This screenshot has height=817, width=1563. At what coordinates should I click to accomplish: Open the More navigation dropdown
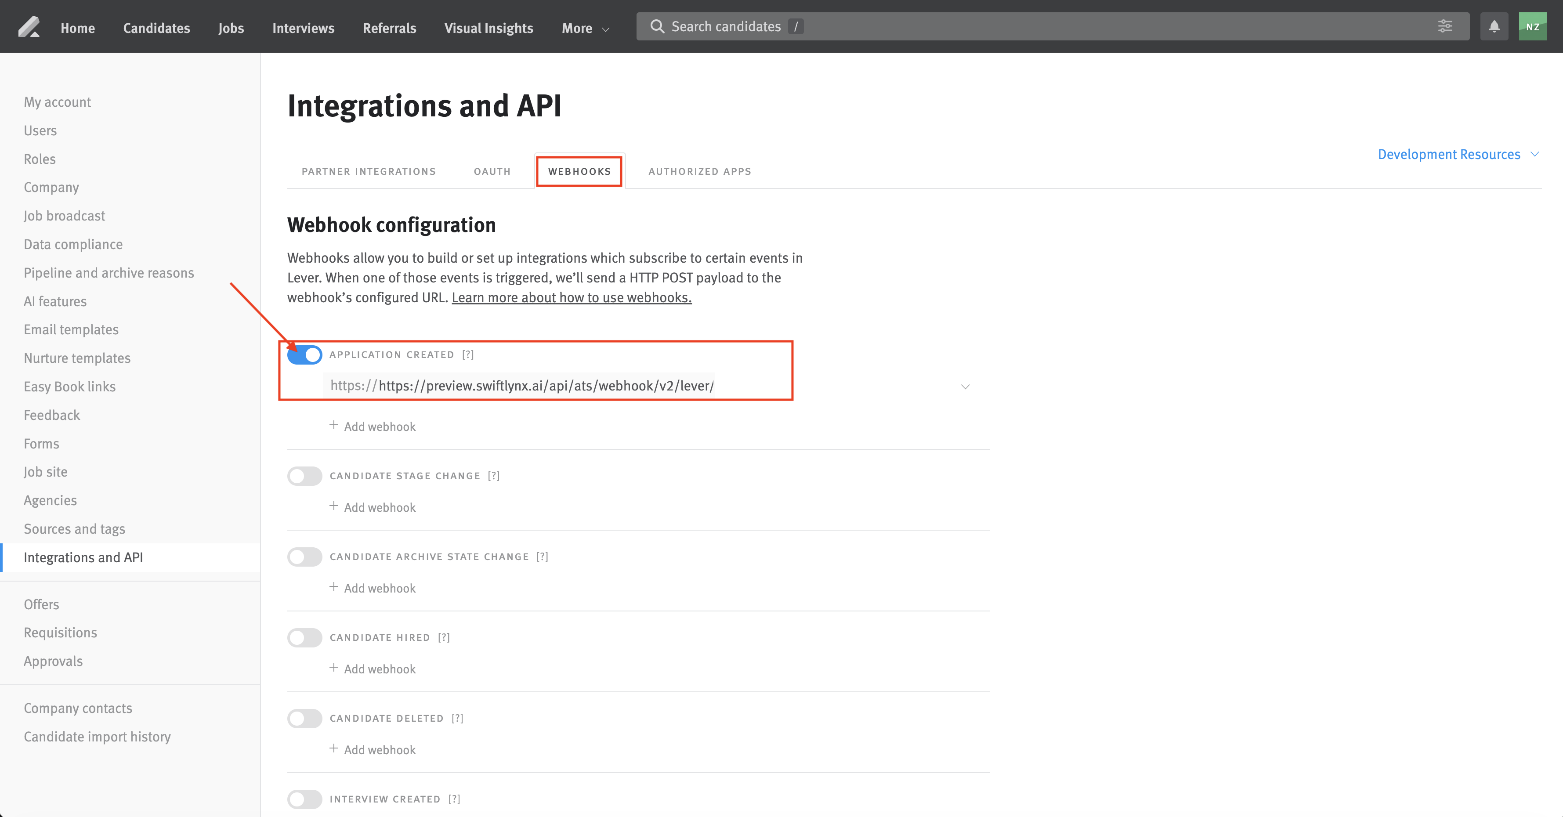[584, 28]
